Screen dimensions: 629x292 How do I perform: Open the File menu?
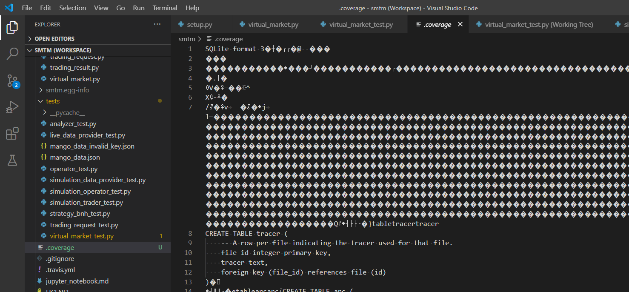pos(27,8)
